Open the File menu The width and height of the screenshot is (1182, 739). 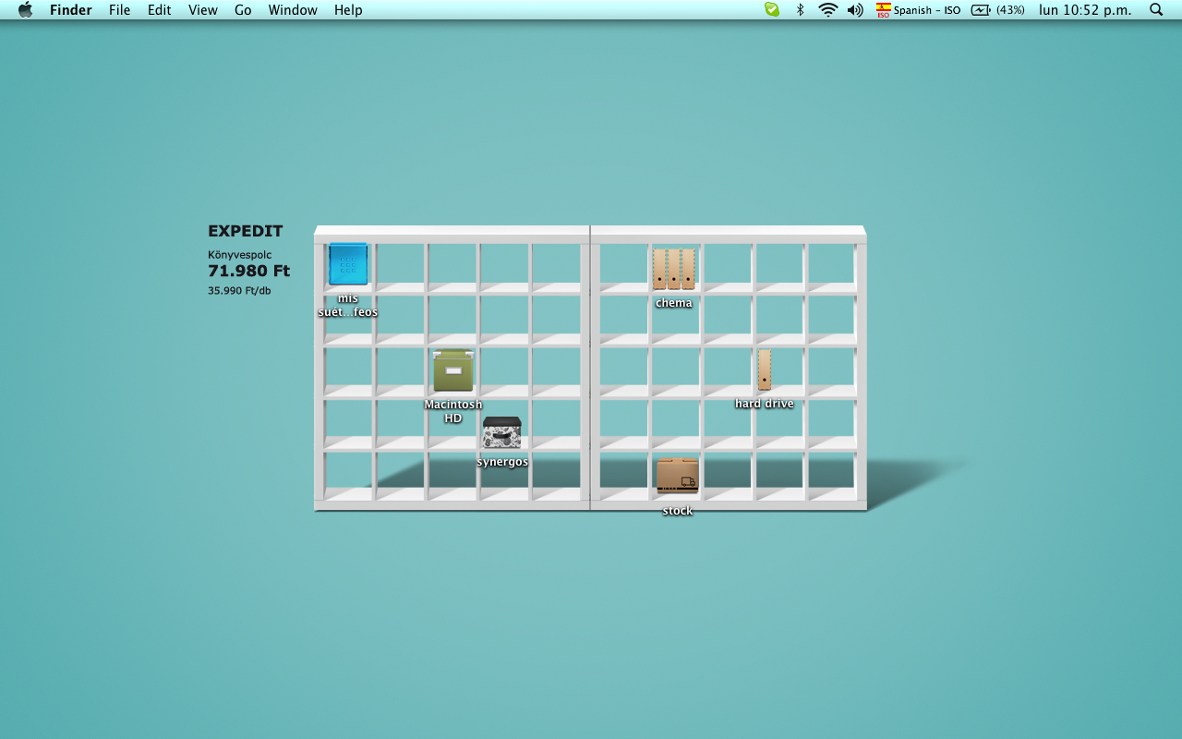tap(119, 10)
